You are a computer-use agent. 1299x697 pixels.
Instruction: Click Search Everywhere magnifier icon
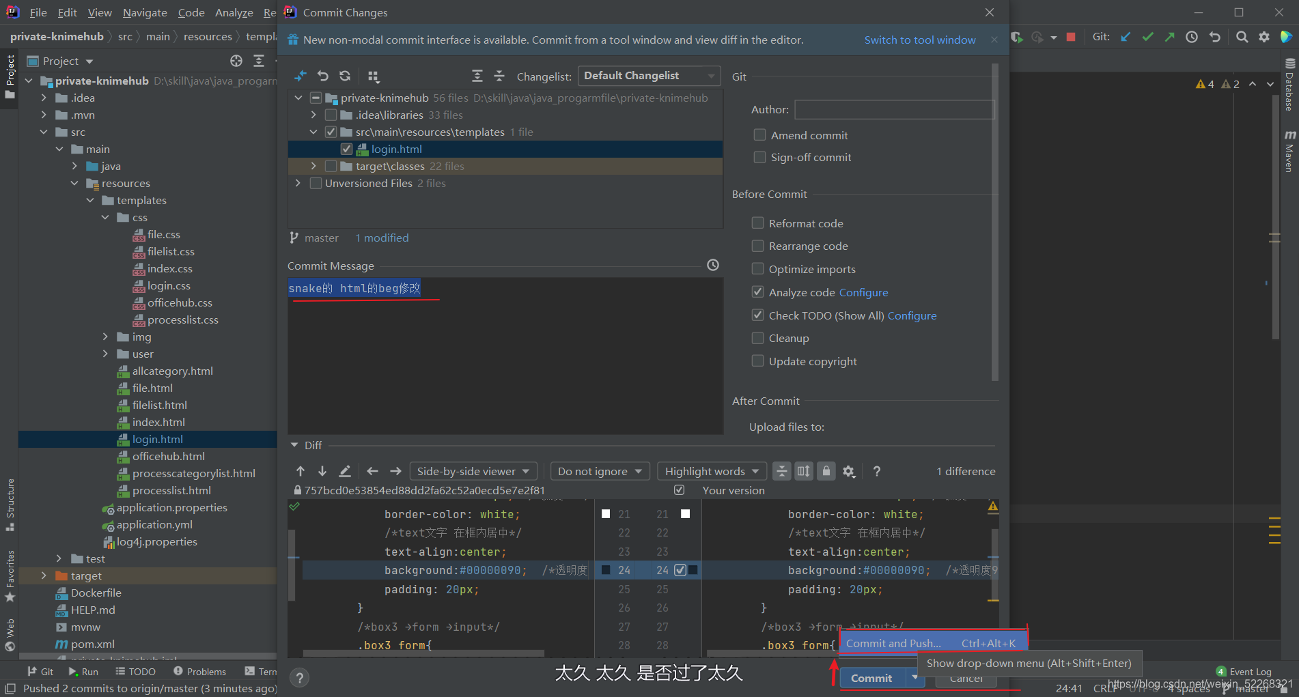[1242, 37]
